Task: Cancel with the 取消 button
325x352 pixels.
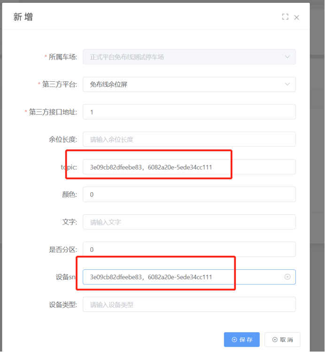Action: point(282,340)
